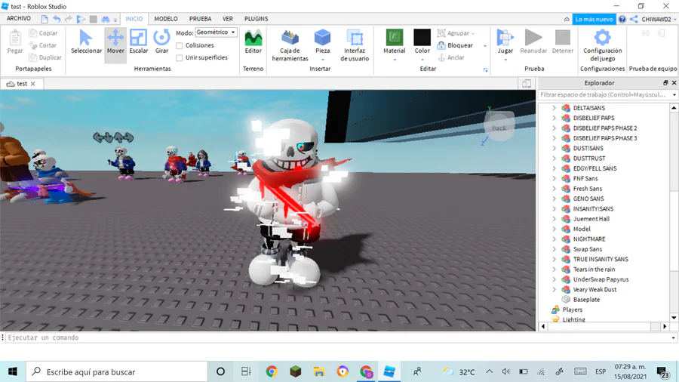Choose the Escalar tool
The height and width of the screenshot is (382, 679).
[x=139, y=42]
